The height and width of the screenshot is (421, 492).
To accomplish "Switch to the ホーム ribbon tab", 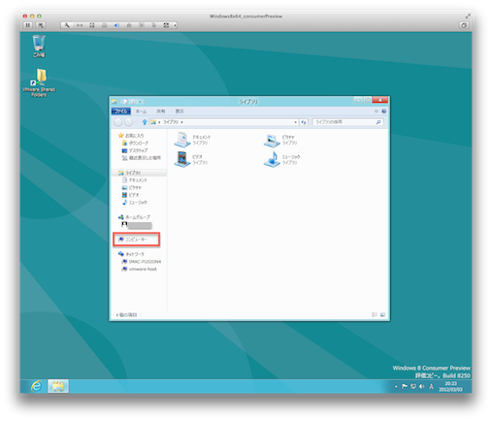I will [141, 112].
